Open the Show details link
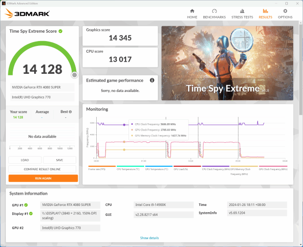 [150, 238]
